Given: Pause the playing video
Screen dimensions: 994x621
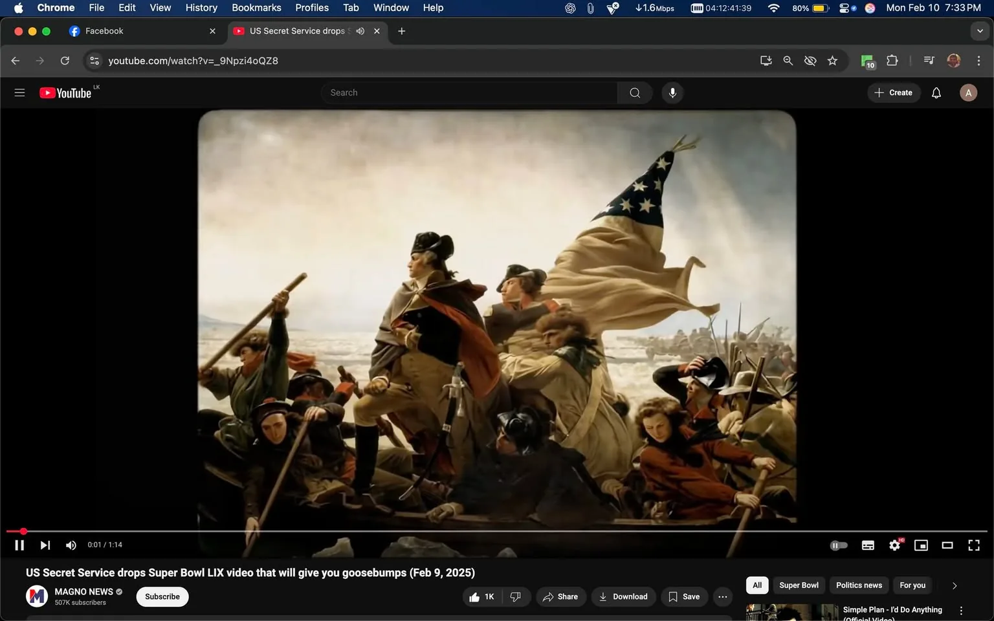Looking at the screenshot, I should pos(19,545).
